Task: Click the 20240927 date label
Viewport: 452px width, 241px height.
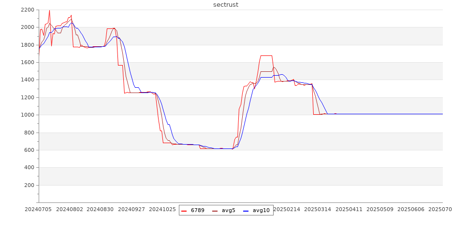Action: pos(131,209)
